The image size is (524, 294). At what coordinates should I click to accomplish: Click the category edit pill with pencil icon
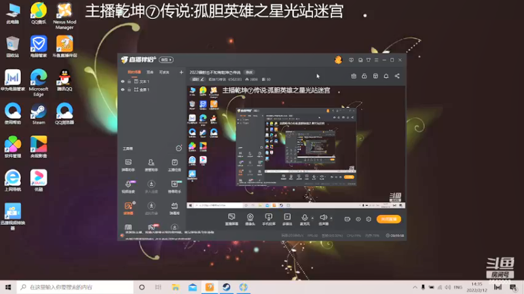click(x=198, y=79)
